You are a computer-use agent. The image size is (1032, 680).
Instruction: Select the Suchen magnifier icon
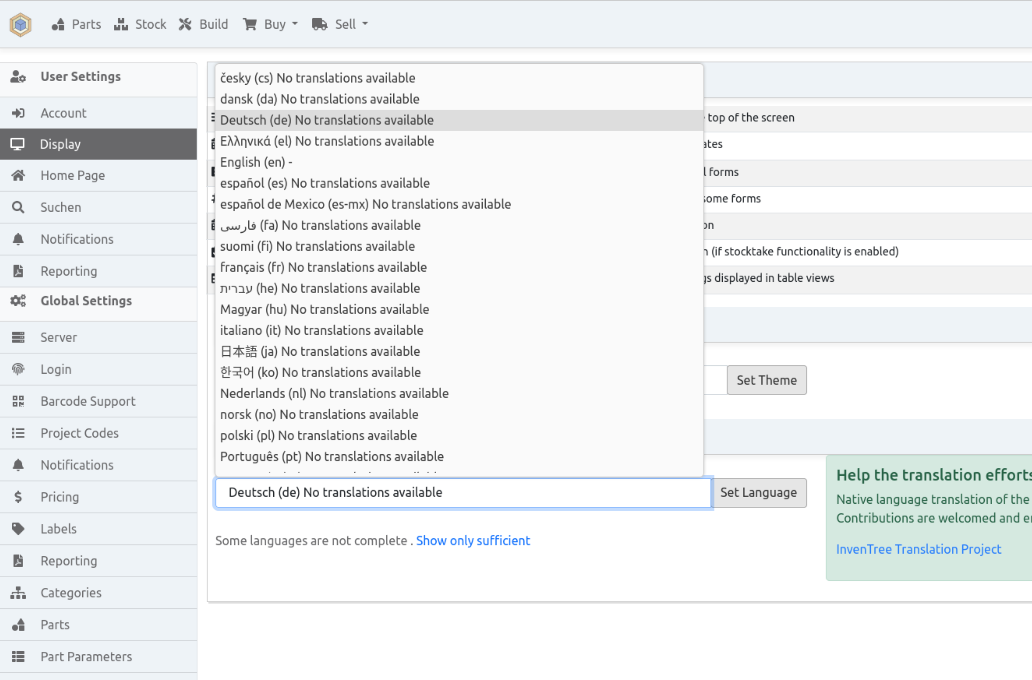(x=18, y=207)
